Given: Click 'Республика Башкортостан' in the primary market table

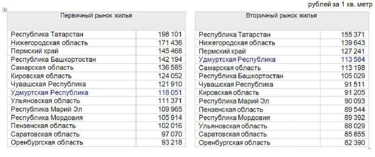Looking at the screenshot, I should [54, 59].
